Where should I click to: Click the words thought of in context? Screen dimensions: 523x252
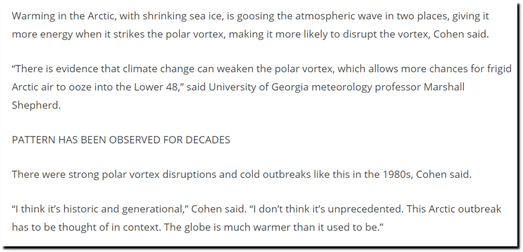[107, 227]
